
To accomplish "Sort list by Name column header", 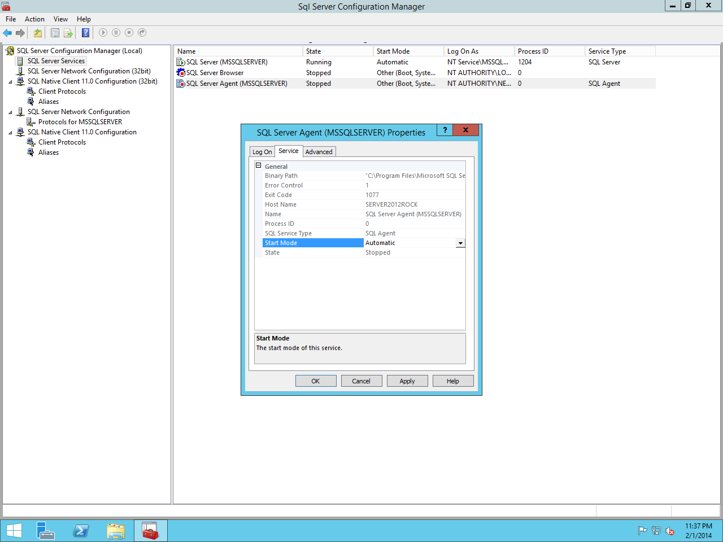I will pyautogui.click(x=238, y=51).
